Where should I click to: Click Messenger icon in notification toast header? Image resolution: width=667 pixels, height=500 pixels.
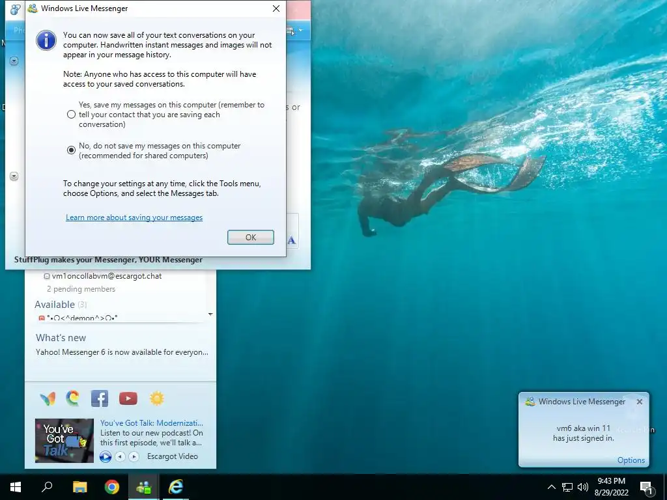(x=530, y=401)
